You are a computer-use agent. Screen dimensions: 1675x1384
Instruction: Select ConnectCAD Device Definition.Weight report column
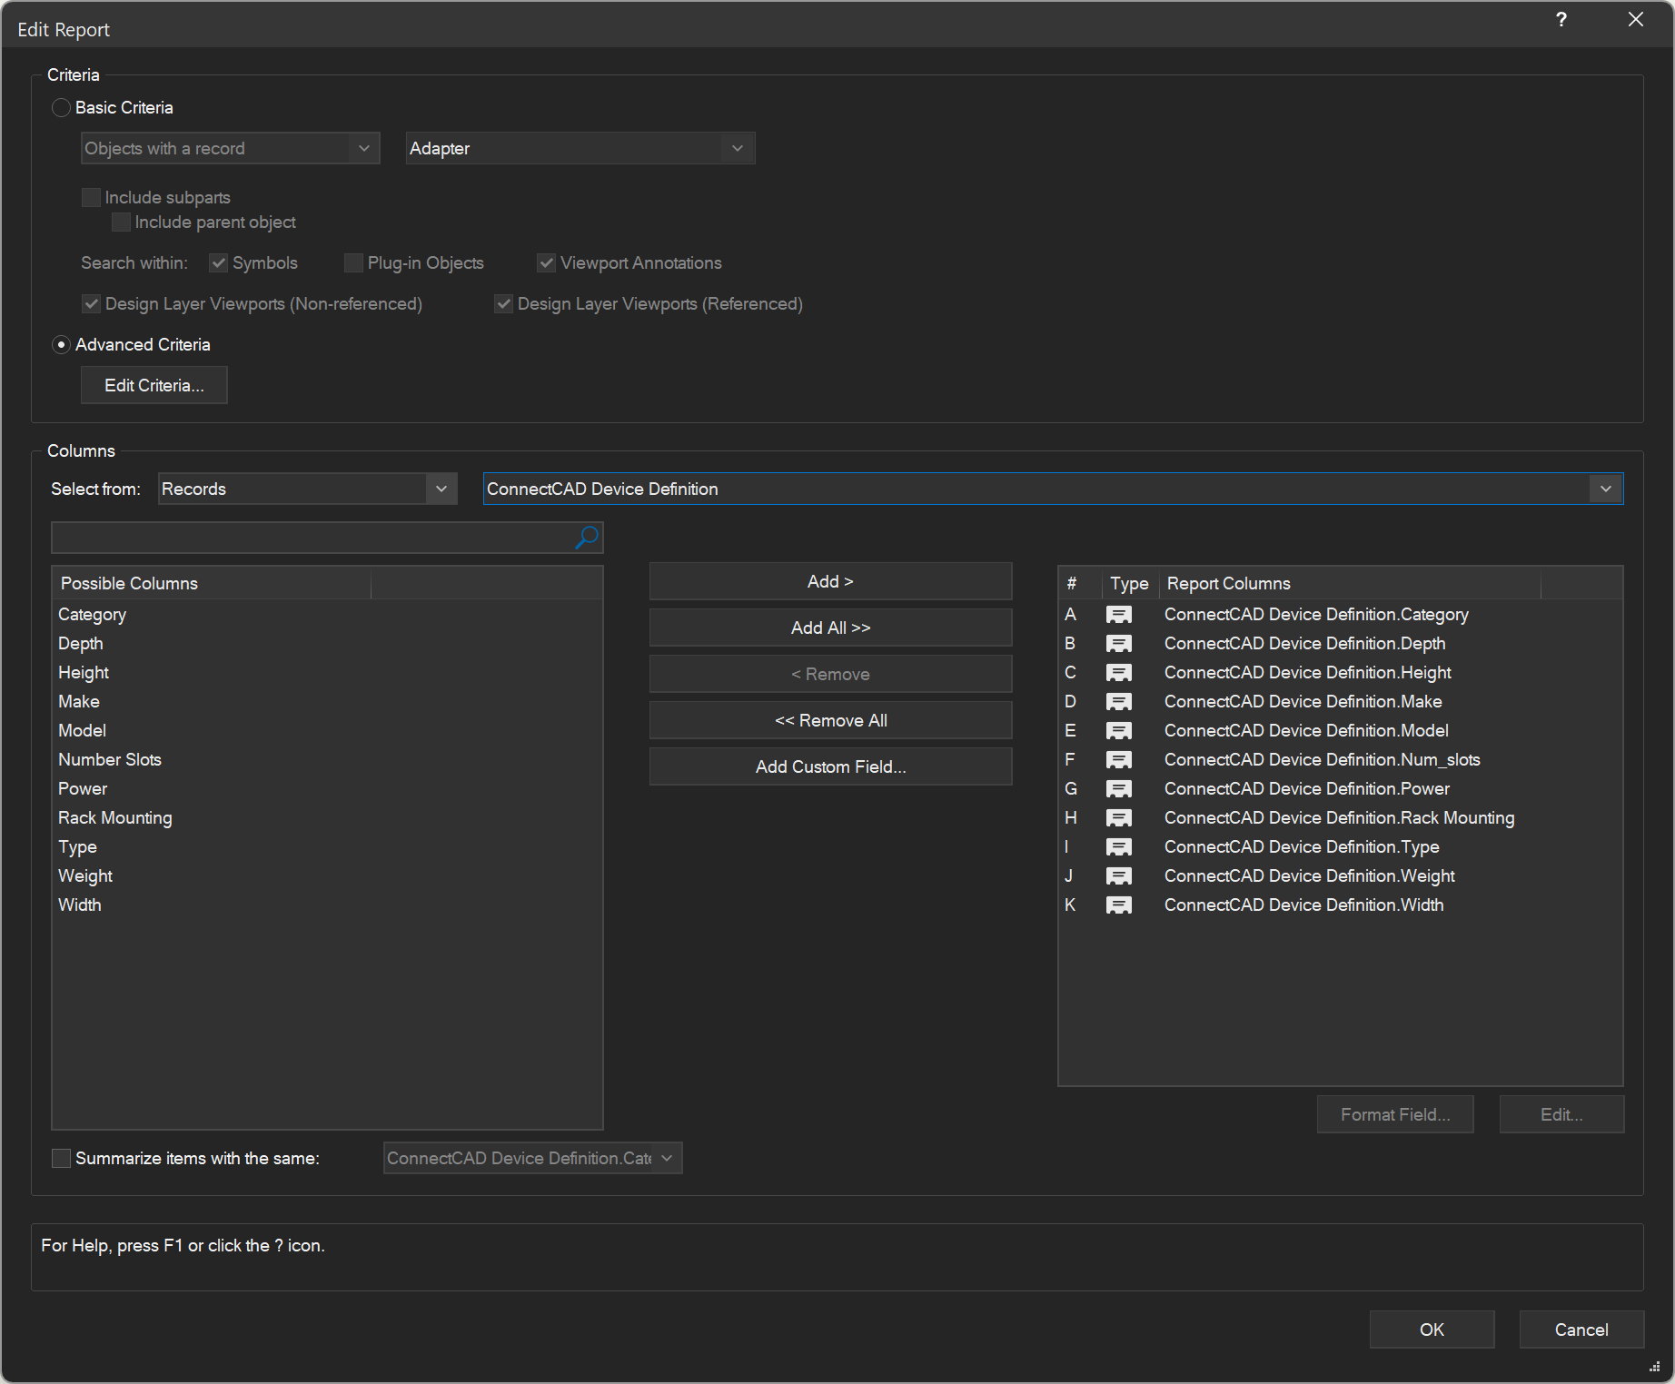coord(1309,876)
